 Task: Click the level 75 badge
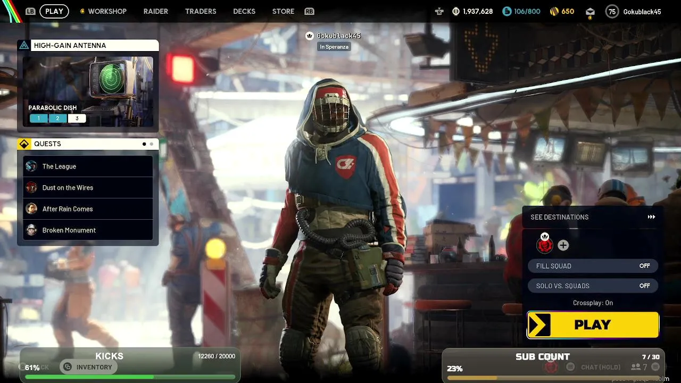(x=612, y=11)
